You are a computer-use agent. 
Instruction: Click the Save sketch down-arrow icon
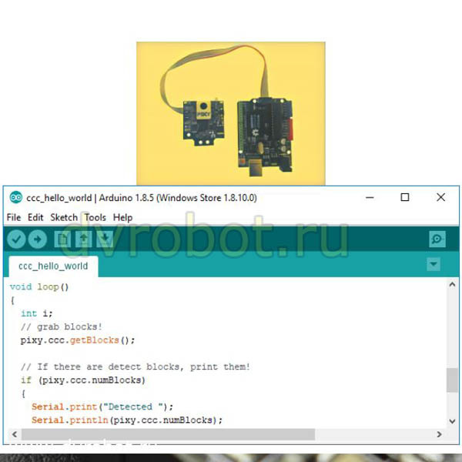tap(105, 239)
